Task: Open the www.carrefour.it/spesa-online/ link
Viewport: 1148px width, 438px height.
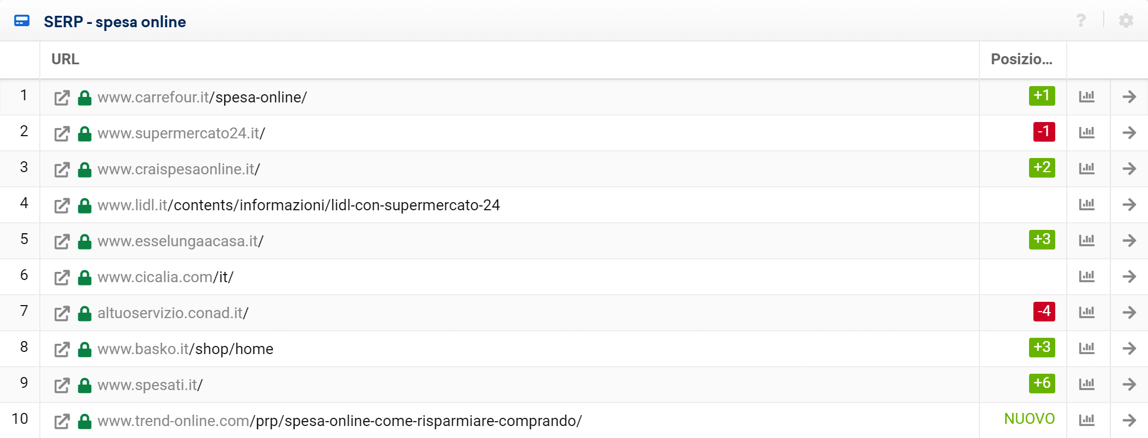Action: pos(202,97)
